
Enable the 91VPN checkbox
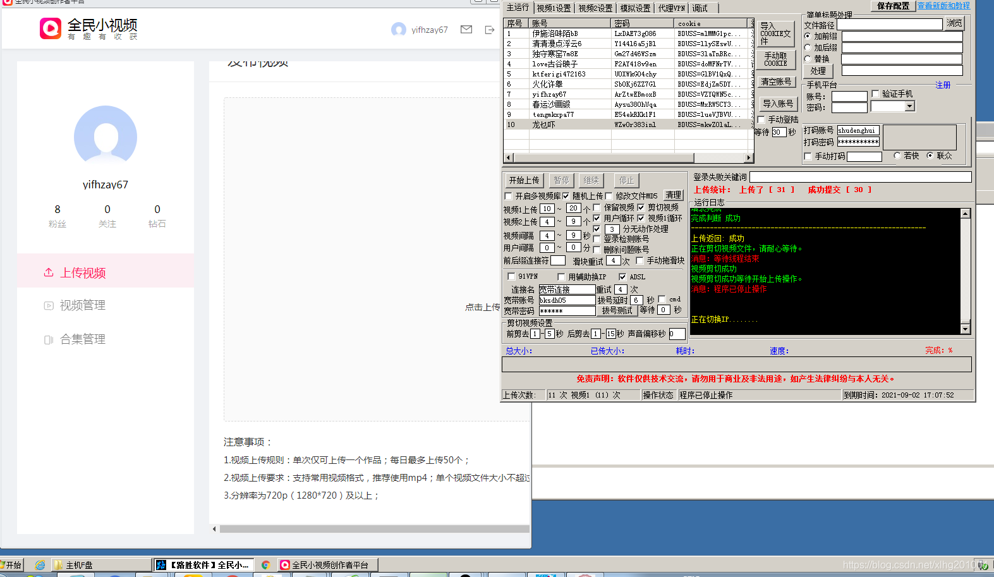click(x=511, y=276)
